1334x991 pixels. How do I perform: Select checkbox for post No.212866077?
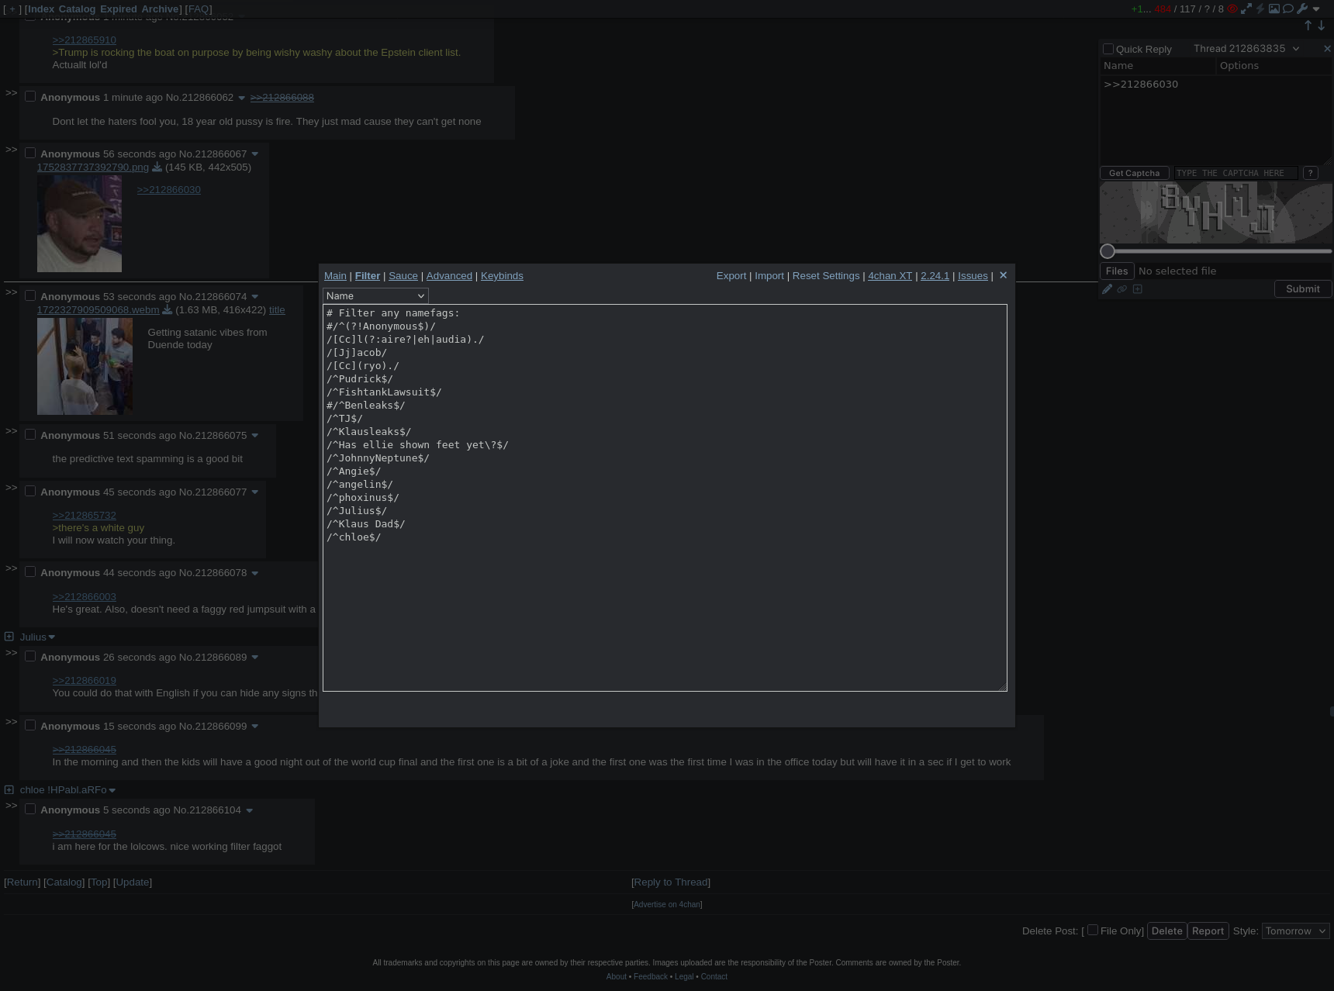point(30,492)
